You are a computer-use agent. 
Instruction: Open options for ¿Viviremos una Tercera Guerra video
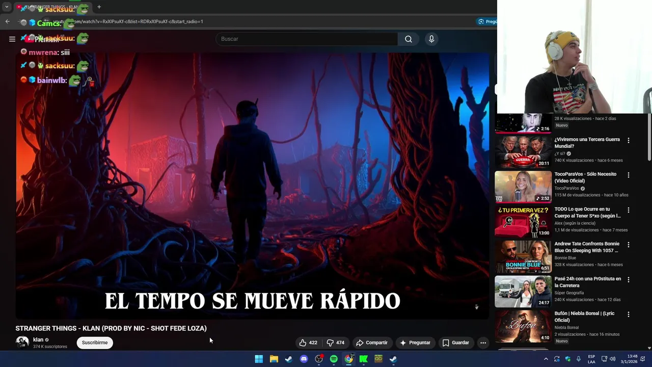coord(628,140)
